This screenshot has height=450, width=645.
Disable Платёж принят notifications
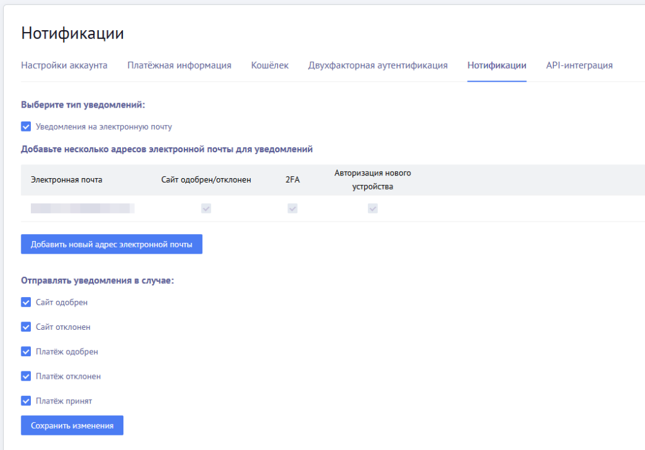(x=26, y=400)
